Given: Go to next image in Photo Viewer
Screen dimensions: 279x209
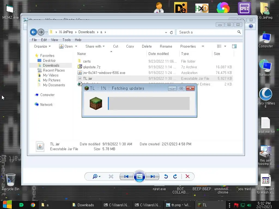Looking at the screenshot, I should [x=152, y=176].
